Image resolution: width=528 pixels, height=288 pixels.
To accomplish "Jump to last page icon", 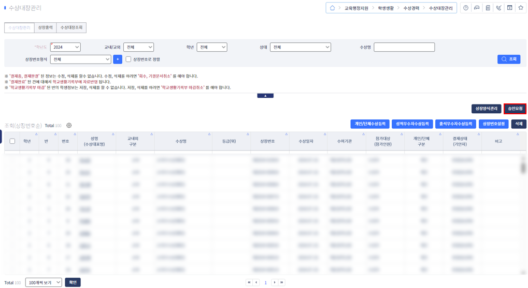I will coord(282,282).
